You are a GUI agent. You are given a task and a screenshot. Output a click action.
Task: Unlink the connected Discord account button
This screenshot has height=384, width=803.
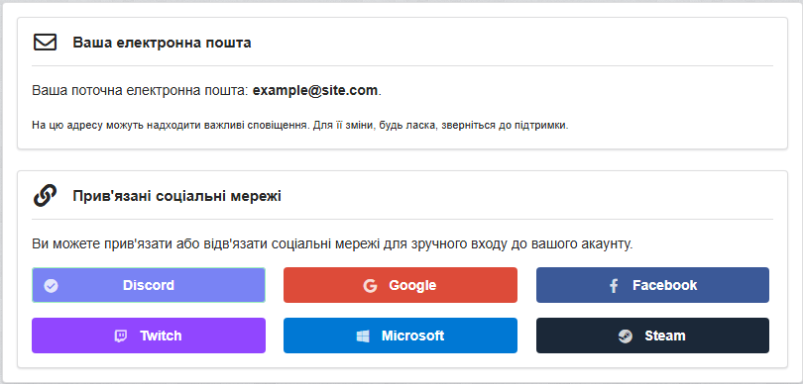[149, 285]
